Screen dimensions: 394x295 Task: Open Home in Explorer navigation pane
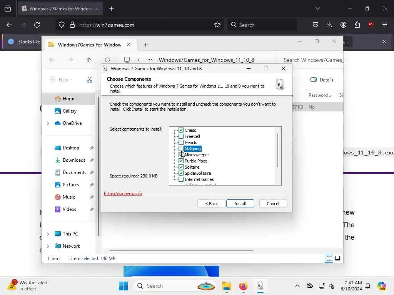68,99
